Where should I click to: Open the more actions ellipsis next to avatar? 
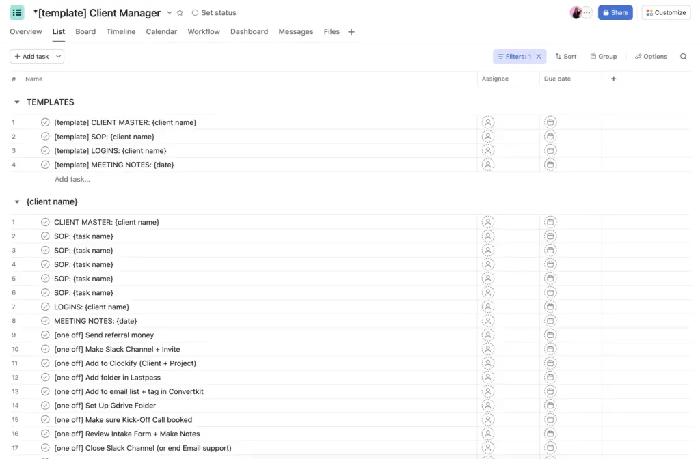pos(586,12)
